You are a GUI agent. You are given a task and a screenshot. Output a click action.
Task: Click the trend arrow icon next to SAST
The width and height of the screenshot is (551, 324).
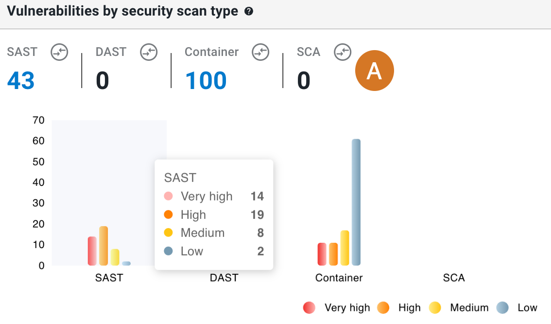click(x=59, y=52)
